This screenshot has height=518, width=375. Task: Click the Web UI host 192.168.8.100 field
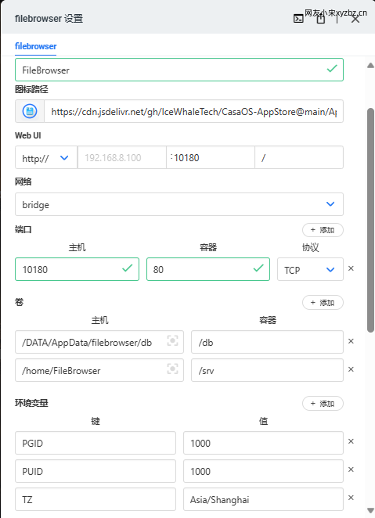122,157
